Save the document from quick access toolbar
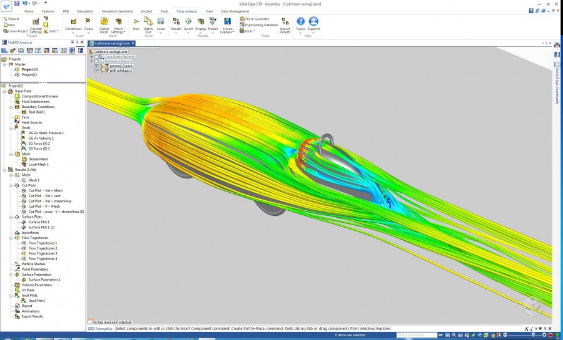 pos(17,4)
